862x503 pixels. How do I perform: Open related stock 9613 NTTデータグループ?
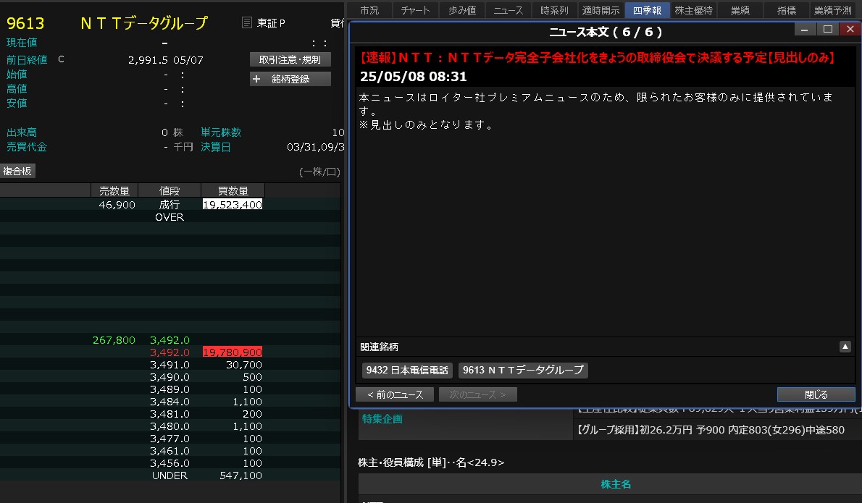click(523, 370)
